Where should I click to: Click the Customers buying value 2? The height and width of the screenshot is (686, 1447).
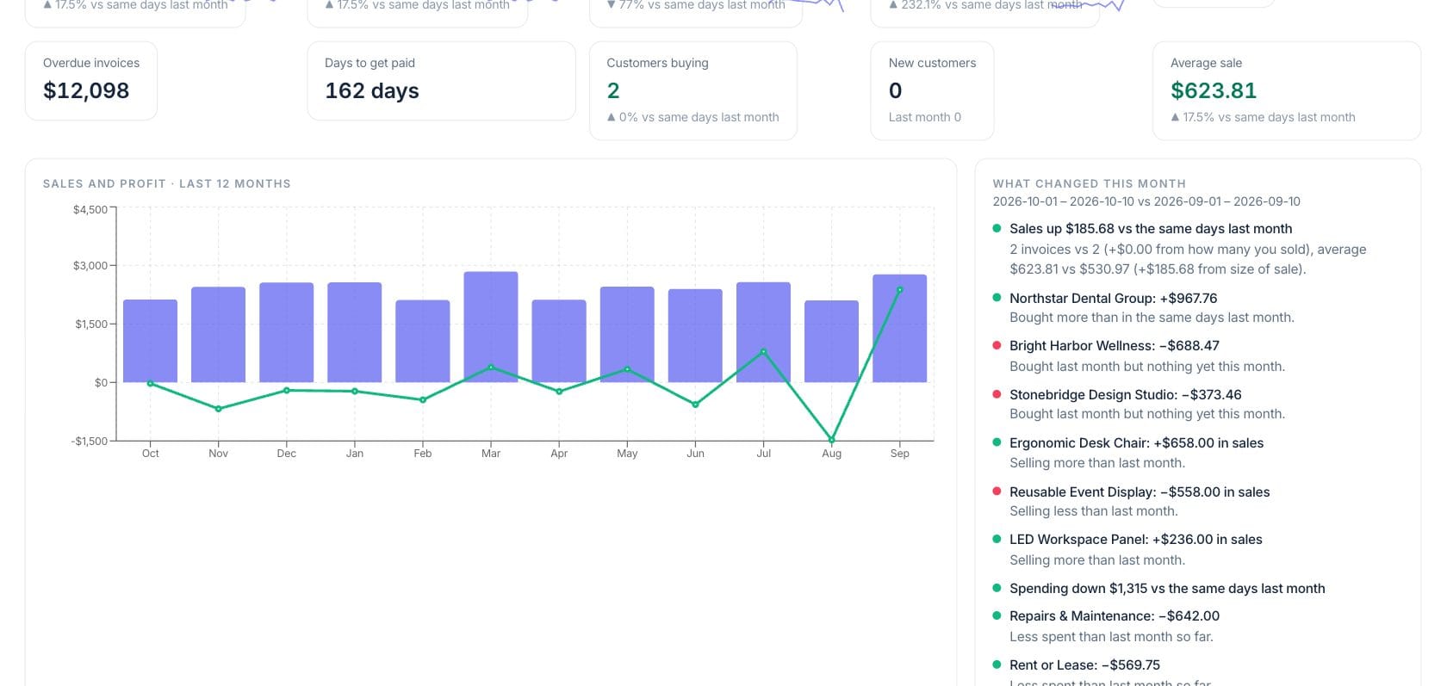613,90
